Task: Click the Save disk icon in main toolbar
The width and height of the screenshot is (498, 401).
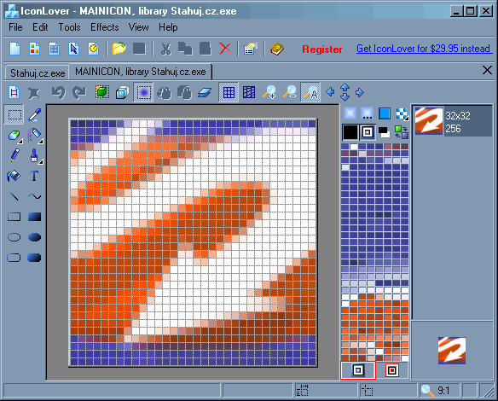Action: pyautogui.click(x=139, y=49)
